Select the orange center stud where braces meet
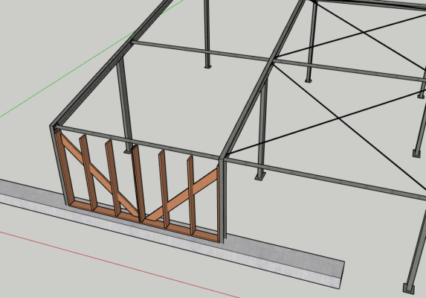 point(138,184)
